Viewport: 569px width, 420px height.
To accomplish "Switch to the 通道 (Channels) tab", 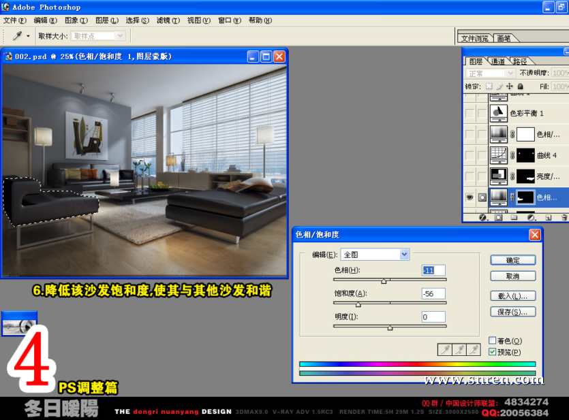I will coord(498,61).
